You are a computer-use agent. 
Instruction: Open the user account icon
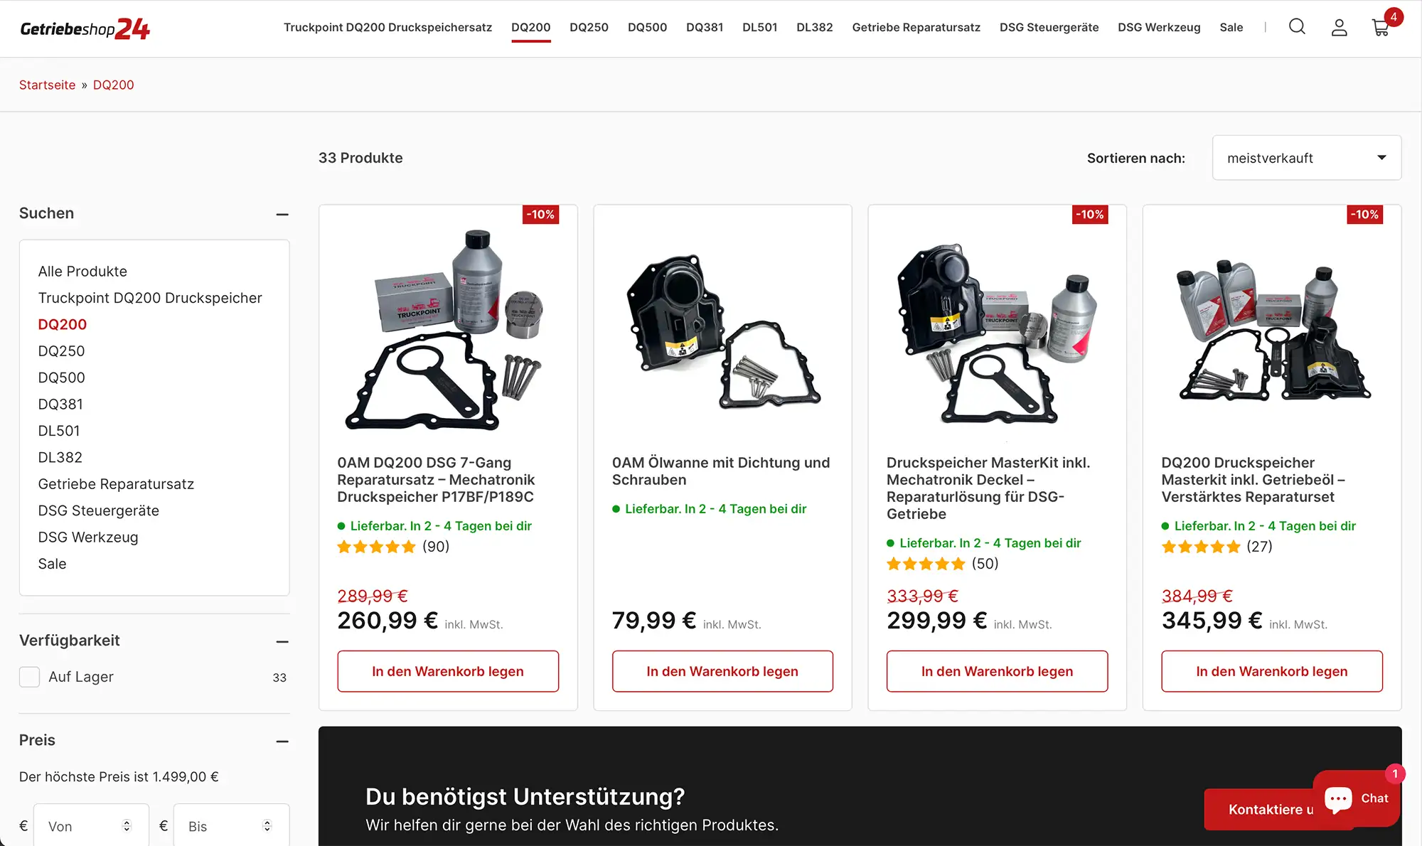[x=1339, y=27]
